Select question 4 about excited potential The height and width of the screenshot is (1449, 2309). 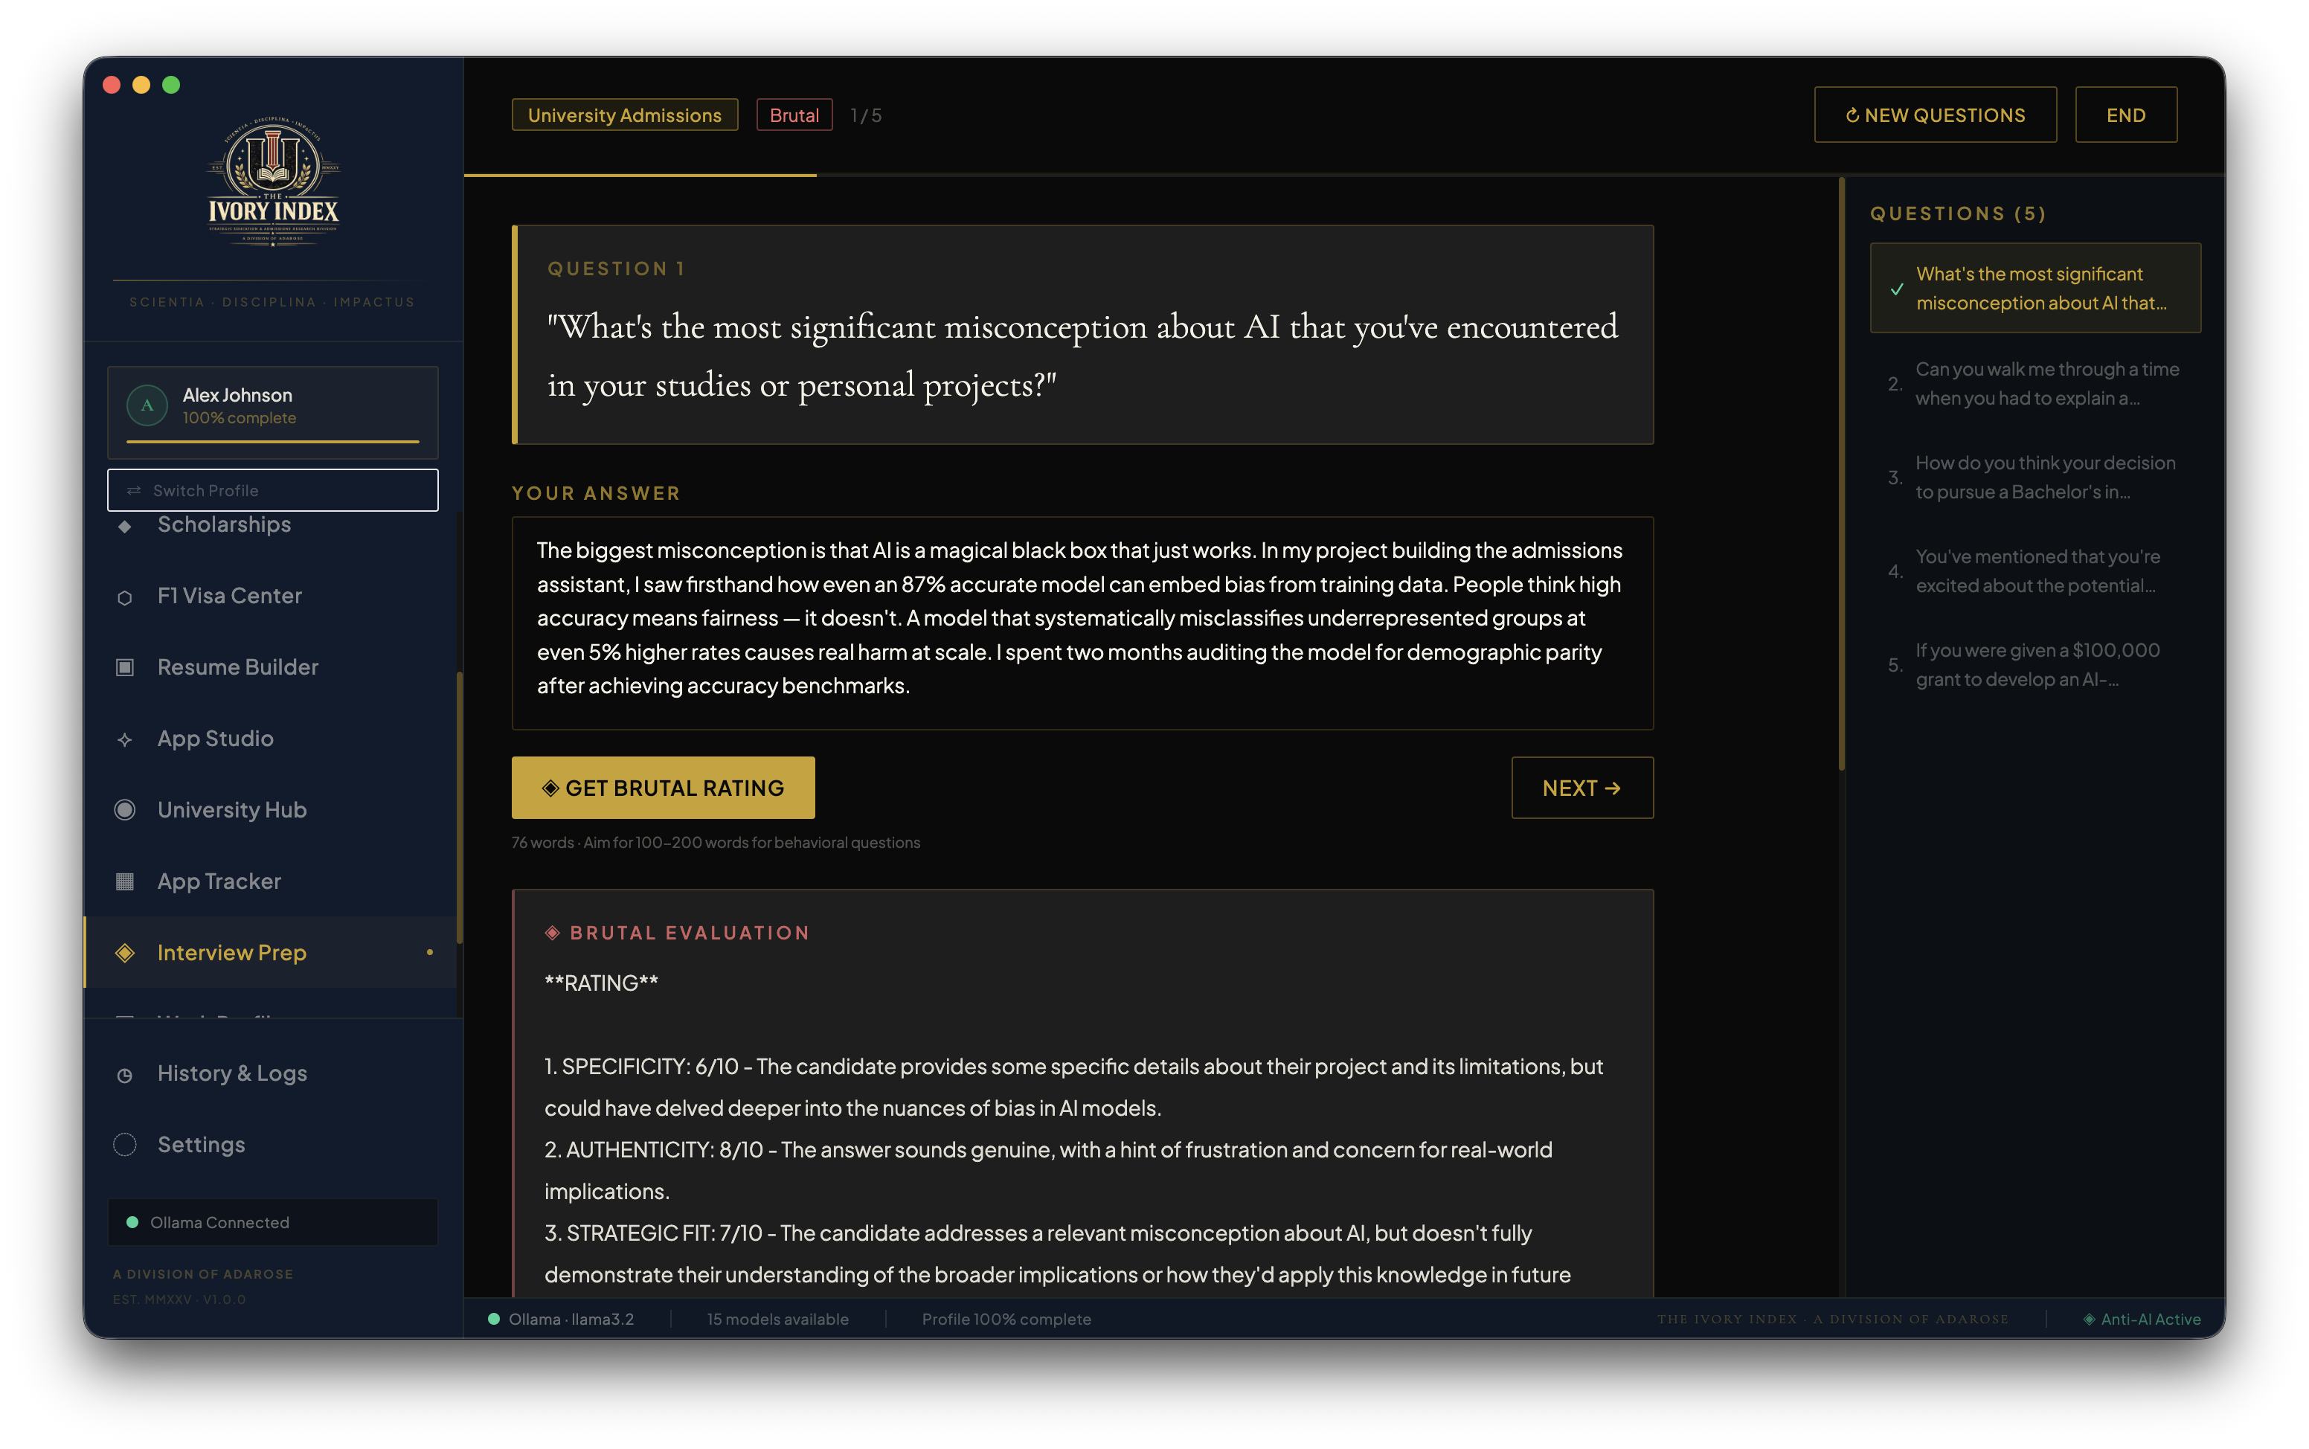[2035, 571]
